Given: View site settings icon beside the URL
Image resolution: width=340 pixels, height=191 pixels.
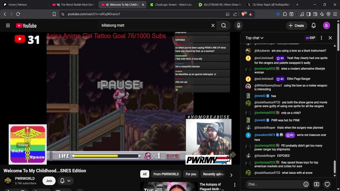Looking at the screenshot, I should pos(63,14).
